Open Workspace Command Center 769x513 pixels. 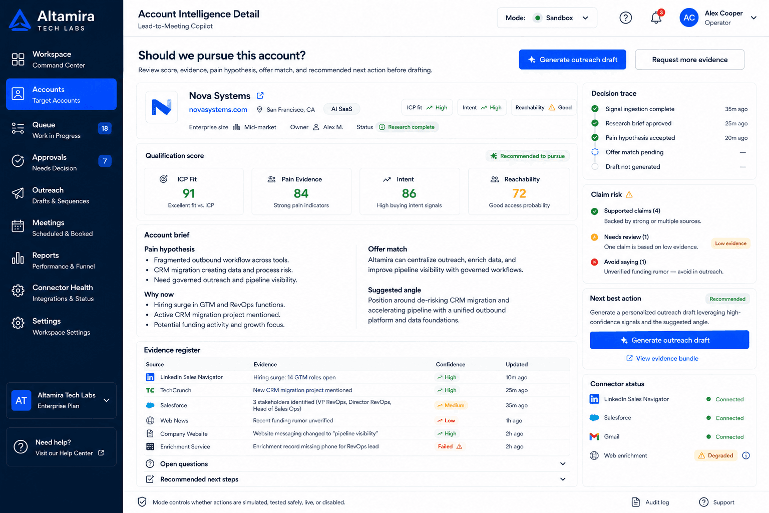click(61, 59)
